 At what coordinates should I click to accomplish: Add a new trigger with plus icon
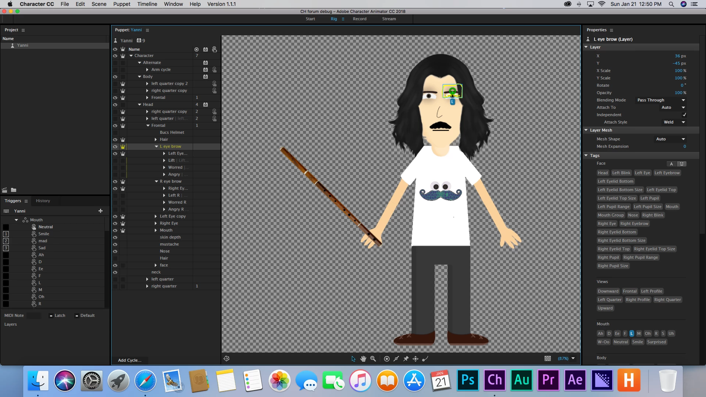(x=100, y=211)
